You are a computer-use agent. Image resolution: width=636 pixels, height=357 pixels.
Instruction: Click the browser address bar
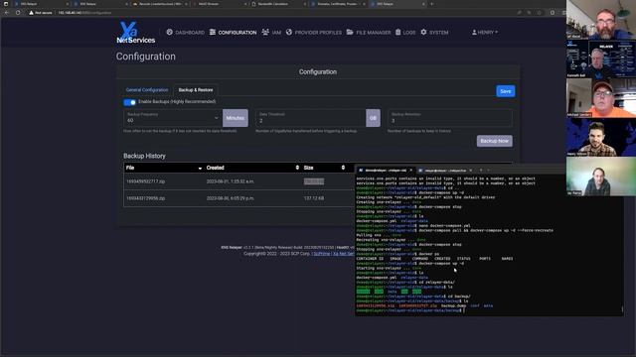pyautogui.click(x=284, y=13)
